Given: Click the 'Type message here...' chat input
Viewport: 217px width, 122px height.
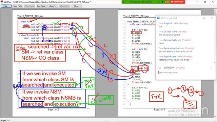Looking at the screenshot, I should click(x=185, y=72).
